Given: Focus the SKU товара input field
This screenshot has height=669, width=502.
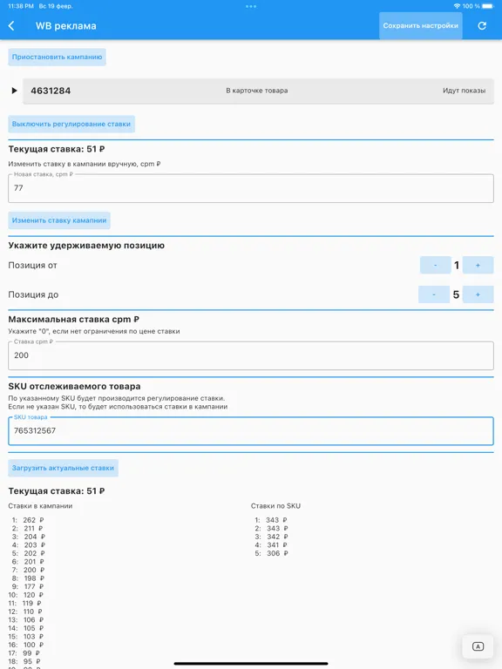Looking at the screenshot, I should 251,431.
